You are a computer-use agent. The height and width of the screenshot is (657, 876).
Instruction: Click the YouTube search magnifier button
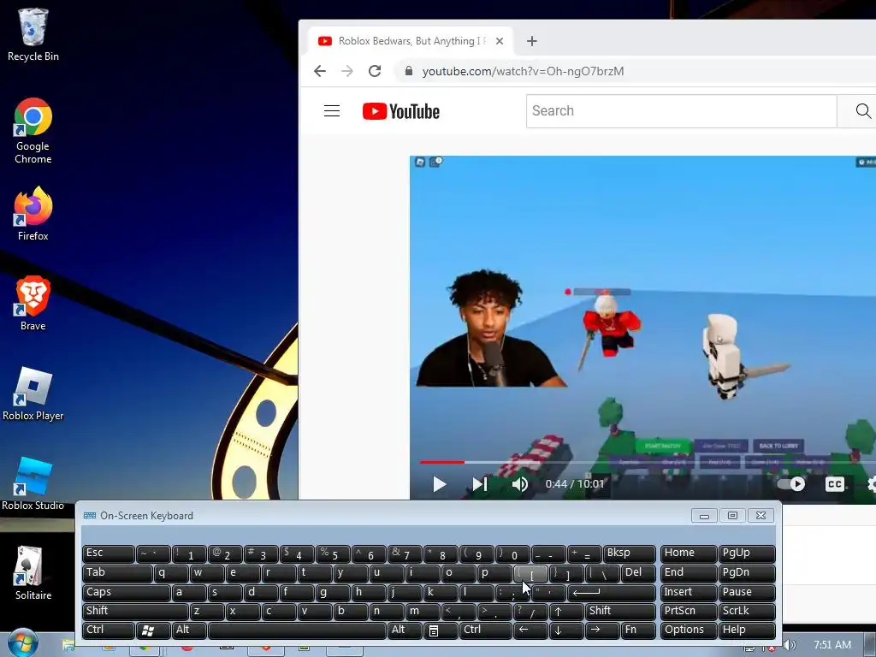tap(862, 110)
